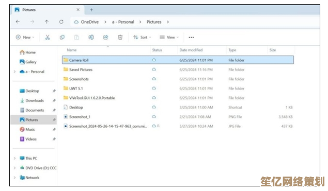
Task: Select Screenshot_2024-05-26 JPG file name
Action: 108,126
